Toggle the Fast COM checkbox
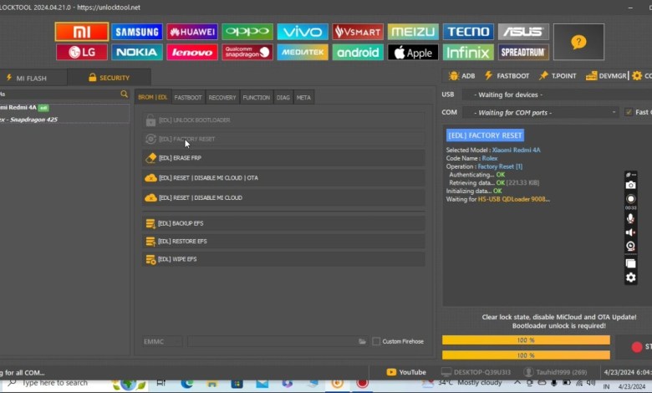 629,112
